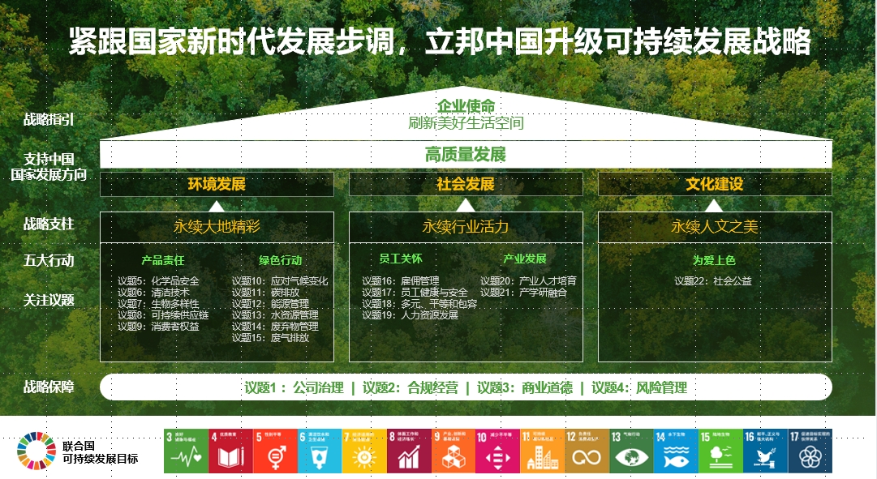Click the 关注议题 row label
The height and width of the screenshot is (479, 877).
click(x=49, y=300)
